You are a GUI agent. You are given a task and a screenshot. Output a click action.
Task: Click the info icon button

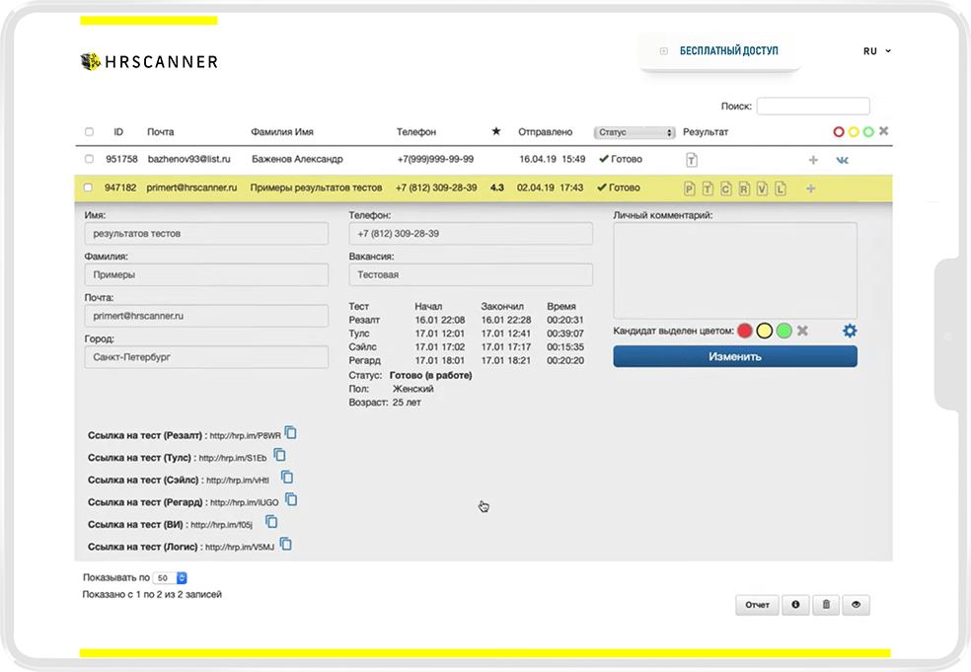click(794, 606)
